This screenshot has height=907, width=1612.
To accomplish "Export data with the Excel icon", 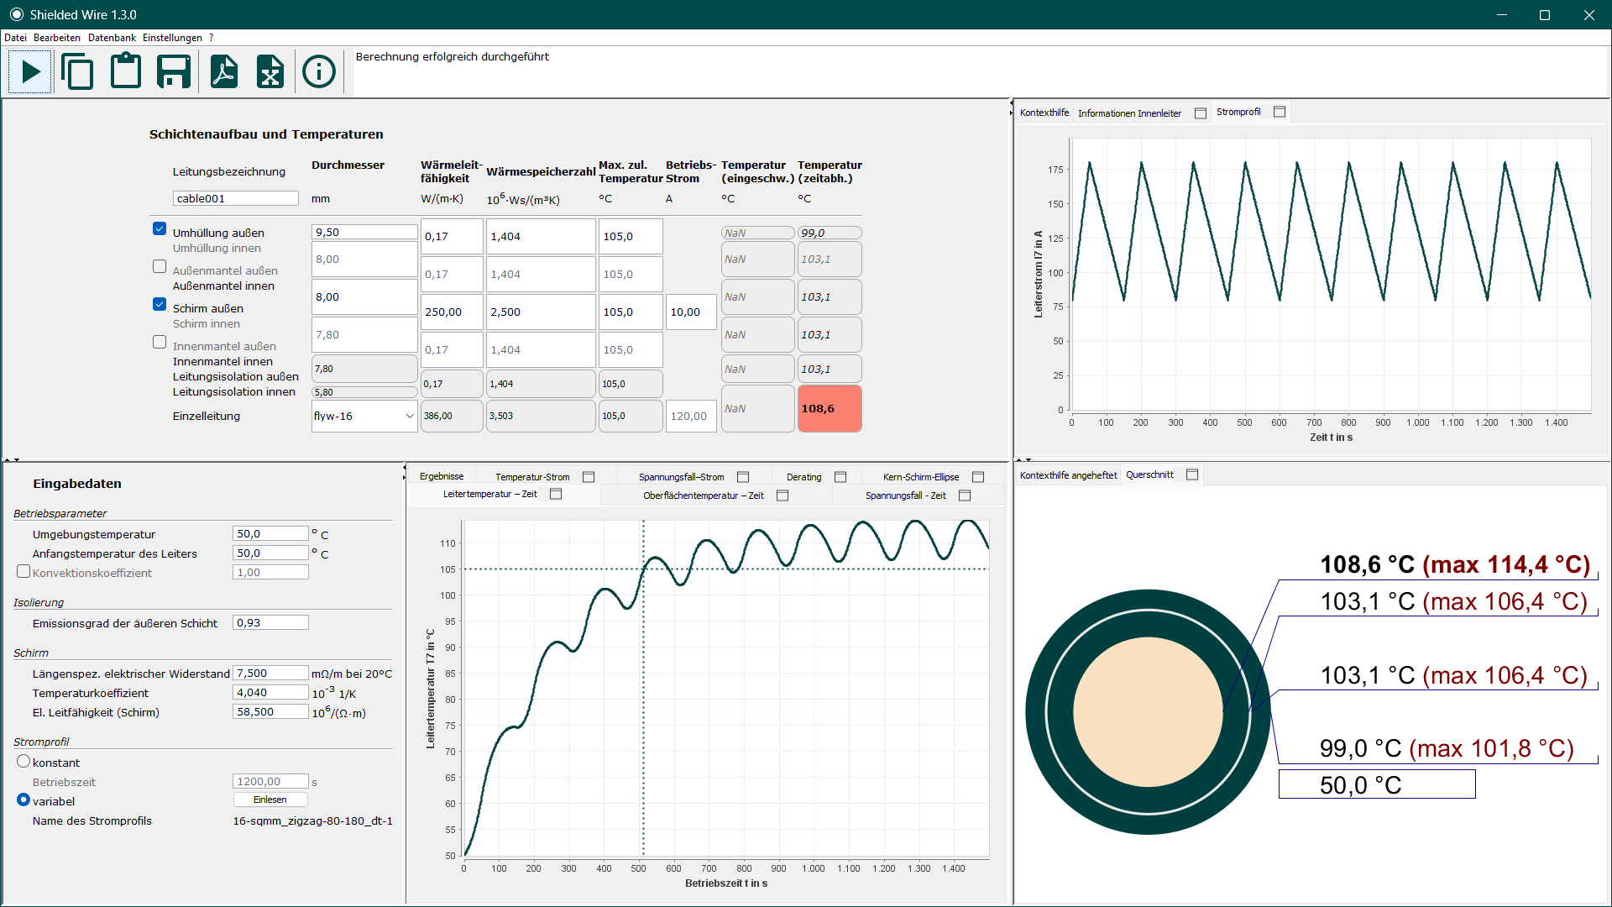I will [270, 71].
